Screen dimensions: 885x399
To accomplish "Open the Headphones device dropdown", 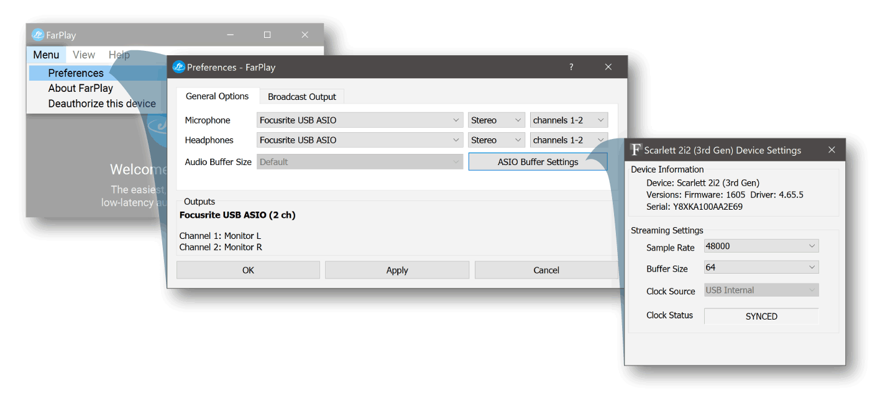I will point(360,140).
